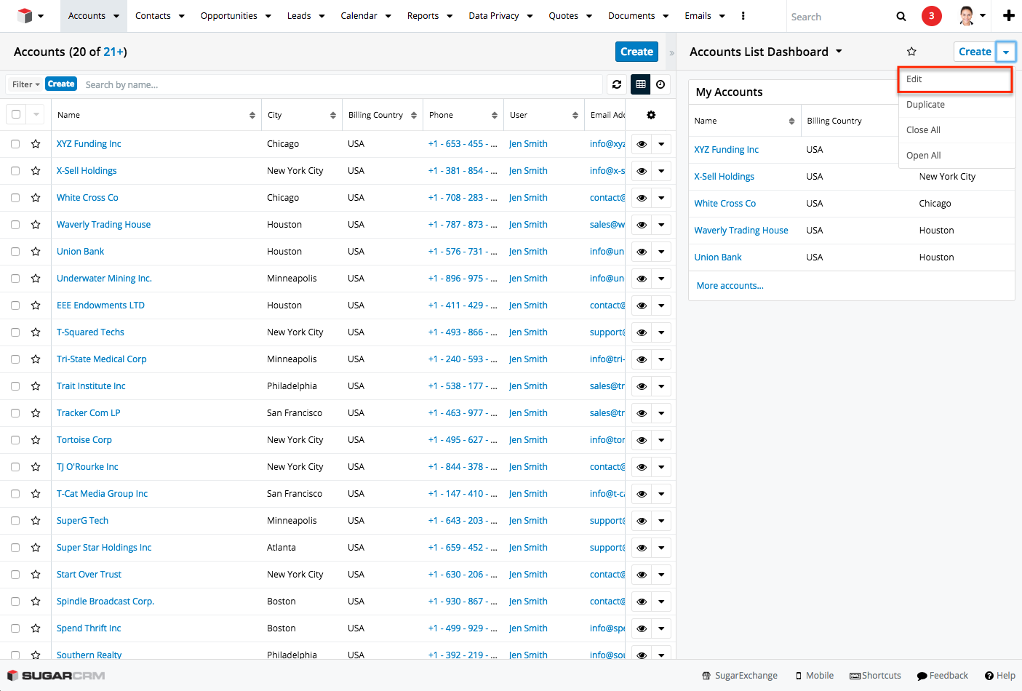The image size is (1022, 691).
Task: Open row actions for White Cross Co
Action: [x=661, y=198]
